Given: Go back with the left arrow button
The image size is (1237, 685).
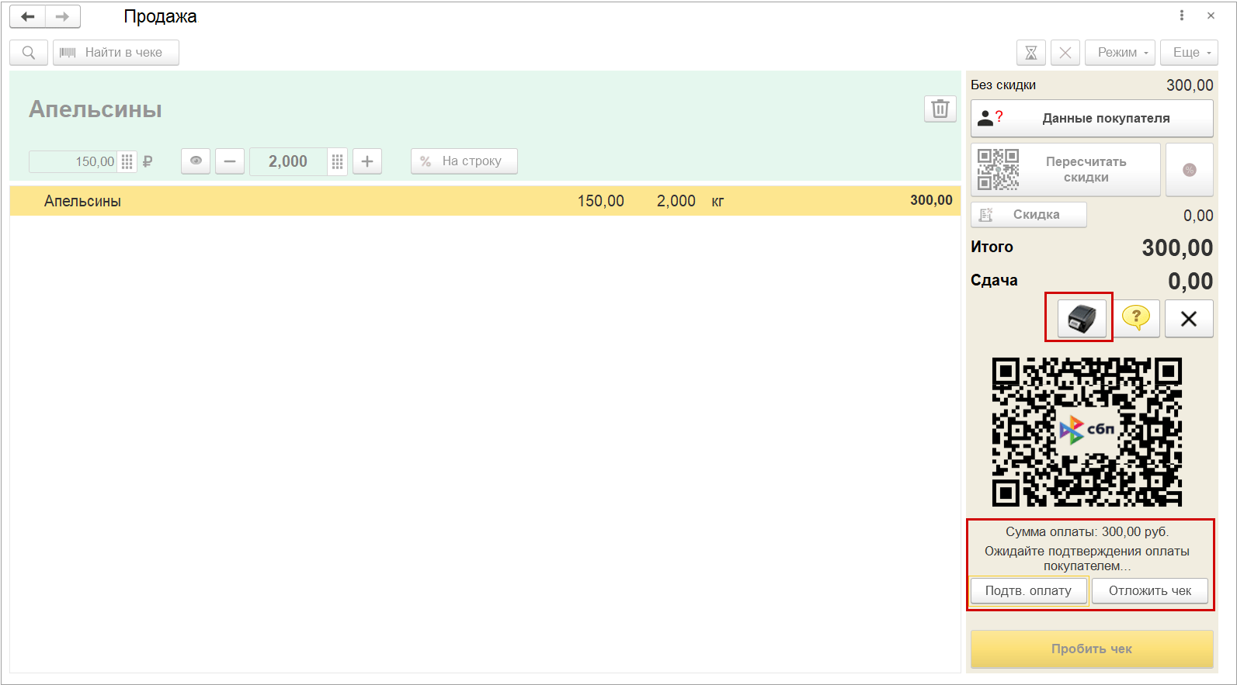Looking at the screenshot, I should pos(28,16).
